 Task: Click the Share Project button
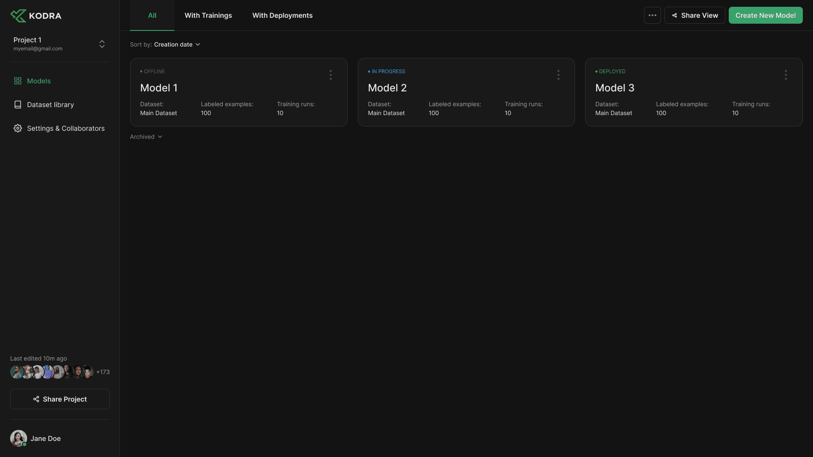click(x=60, y=399)
